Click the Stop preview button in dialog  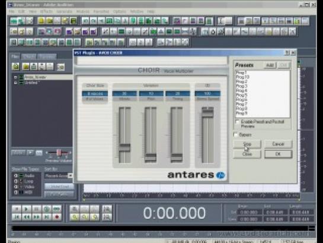(247, 144)
